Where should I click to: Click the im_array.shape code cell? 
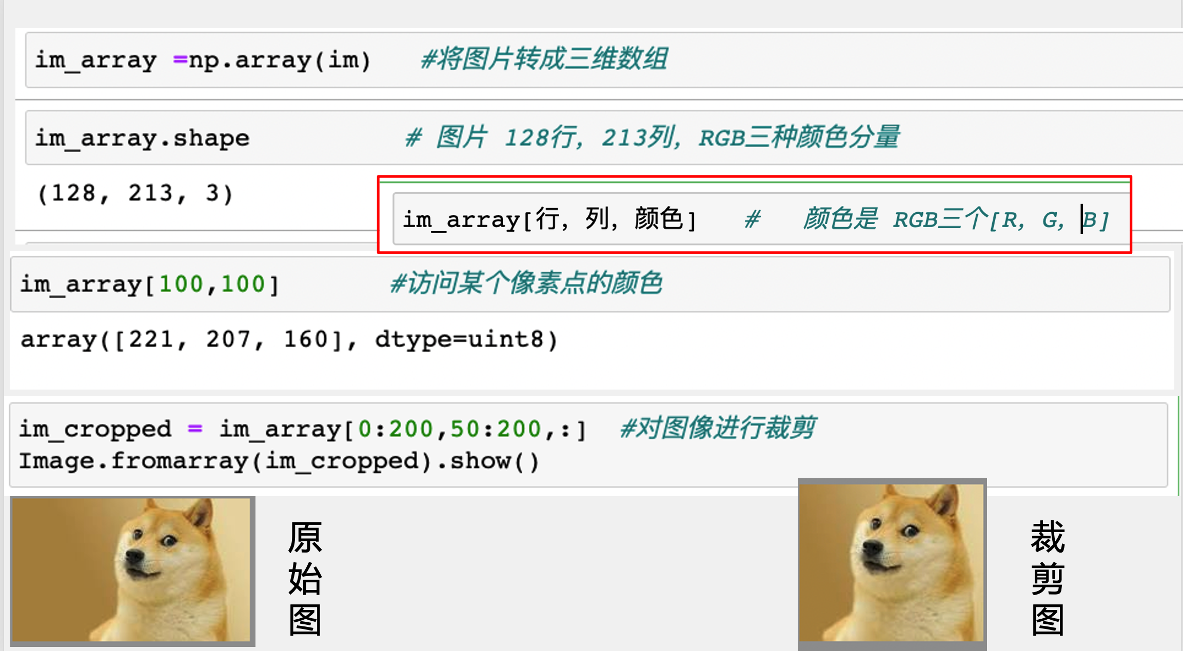tap(604, 138)
